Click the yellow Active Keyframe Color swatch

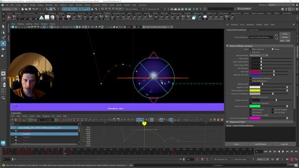pyautogui.click(x=255, y=91)
